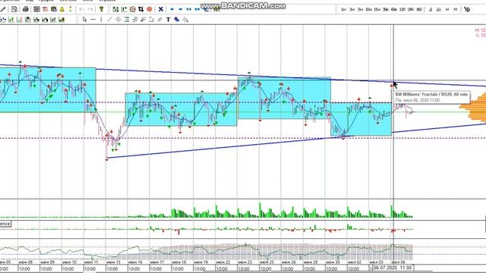The image size is (486, 273).
Task: Select the mouse pointer cursor tool
Action: tap(84, 20)
